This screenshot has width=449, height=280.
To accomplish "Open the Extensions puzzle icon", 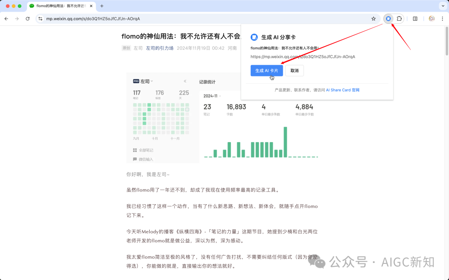I will click(399, 19).
